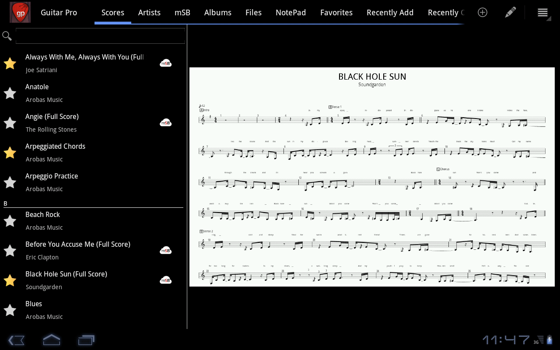This screenshot has height=350, width=560.
Task: Tap the Joe Satriani artist name
Action: tap(42, 70)
